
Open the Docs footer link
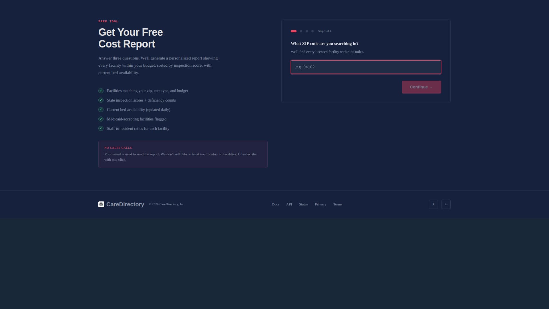[x=275, y=204]
